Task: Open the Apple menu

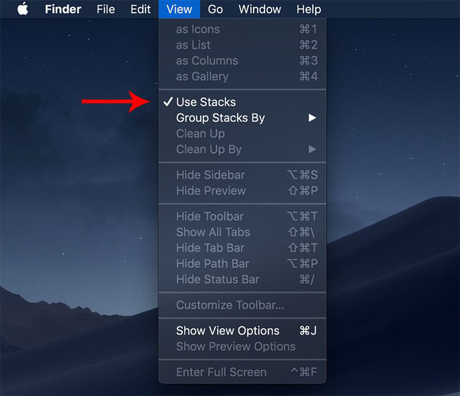Action: click(x=23, y=9)
